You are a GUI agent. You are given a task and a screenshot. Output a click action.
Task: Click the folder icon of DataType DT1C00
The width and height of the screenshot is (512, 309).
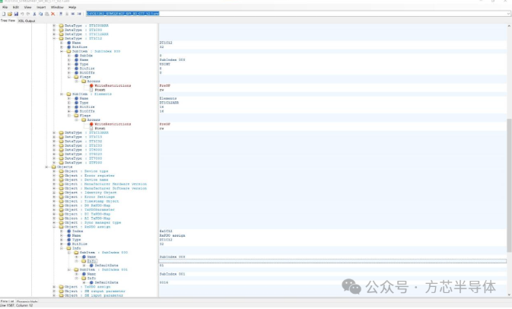click(x=61, y=30)
